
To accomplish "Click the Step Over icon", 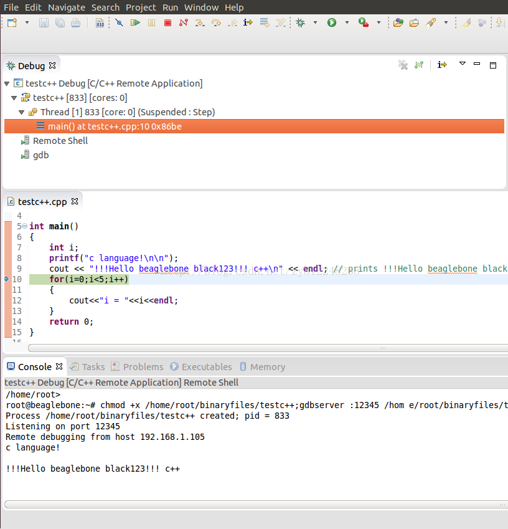I will [216, 22].
